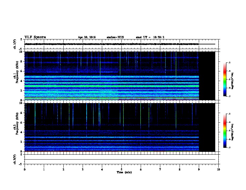Viewport: 246px width, 190px height.
Task: Click the "ch.1(V)" waveform axis label
Action: (15, 44)
